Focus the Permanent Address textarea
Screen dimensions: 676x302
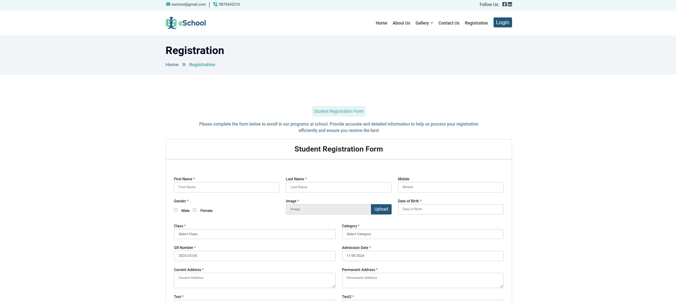click(423, 280)
